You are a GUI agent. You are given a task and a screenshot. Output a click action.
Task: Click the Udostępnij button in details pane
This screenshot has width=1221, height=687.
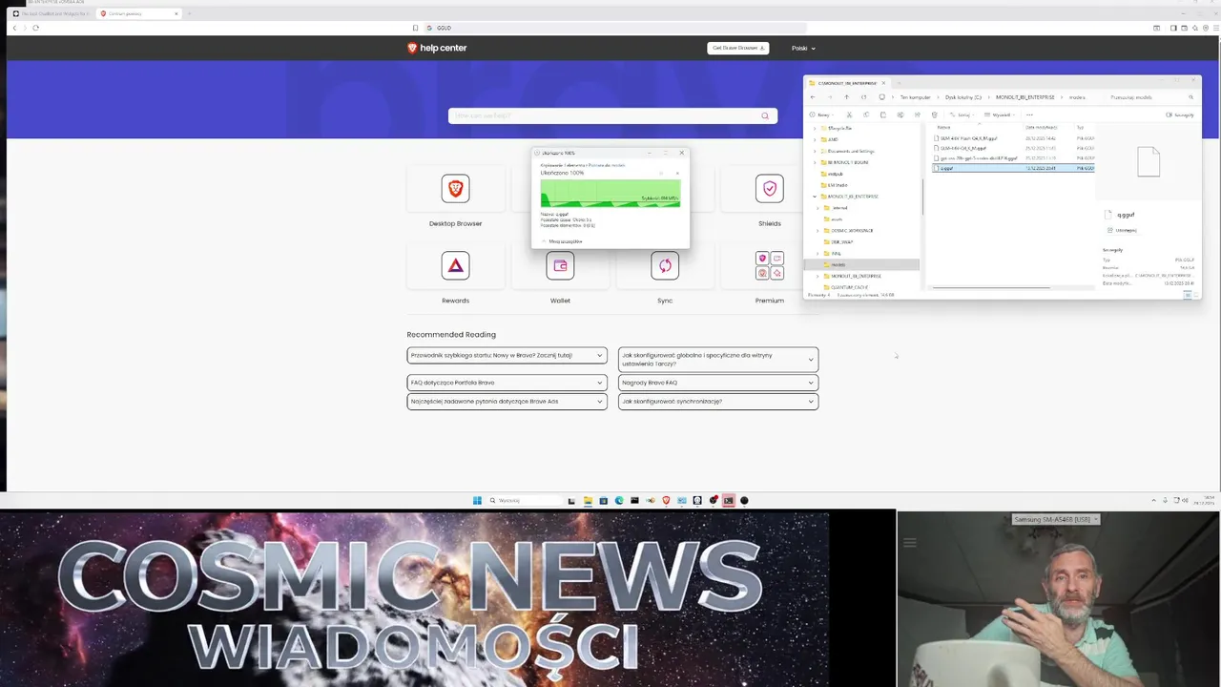pos(1122,230)
